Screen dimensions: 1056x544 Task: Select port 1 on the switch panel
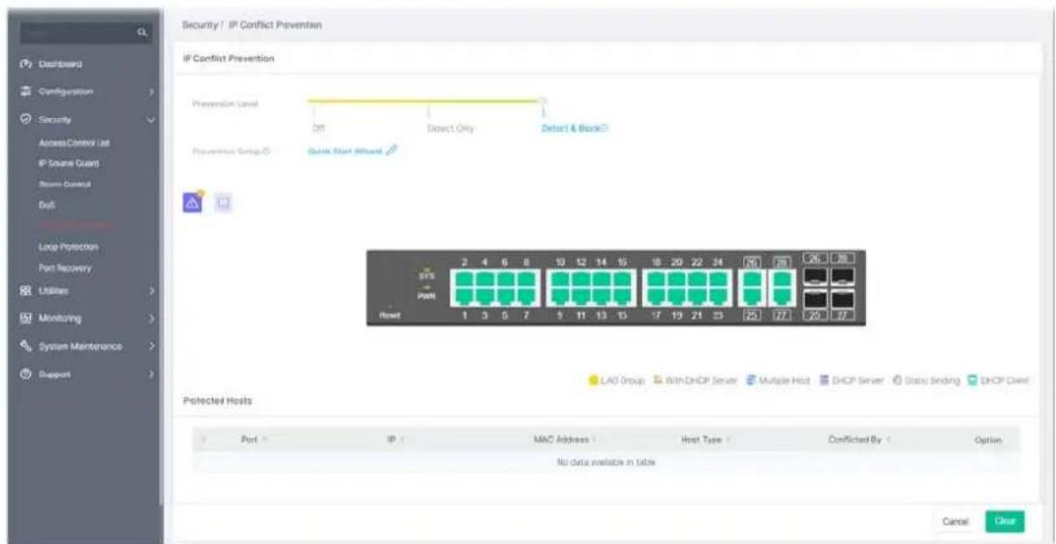[465, 295]
